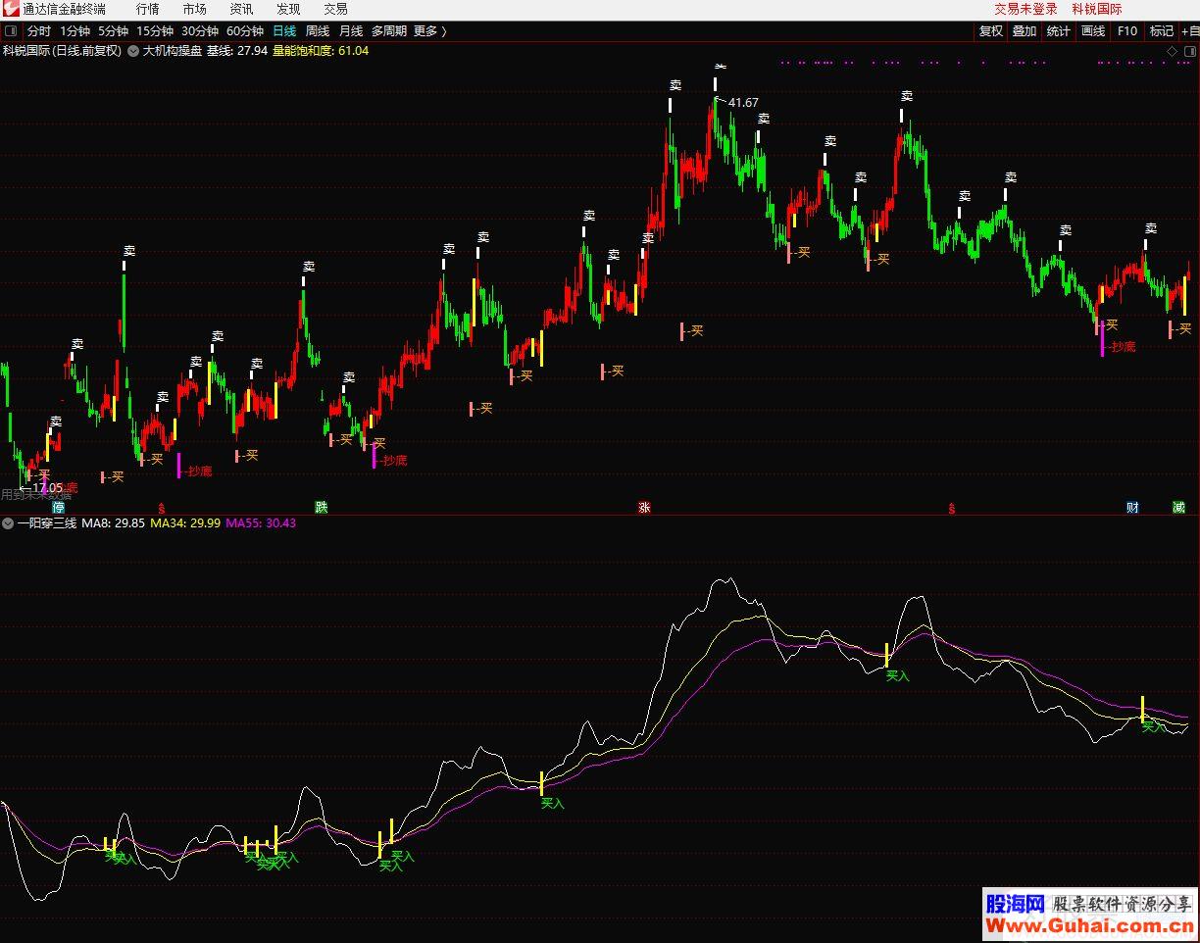Switch to the 60分钟 period tab
This screenshot has width=1200, height=943.
[245, 31]
